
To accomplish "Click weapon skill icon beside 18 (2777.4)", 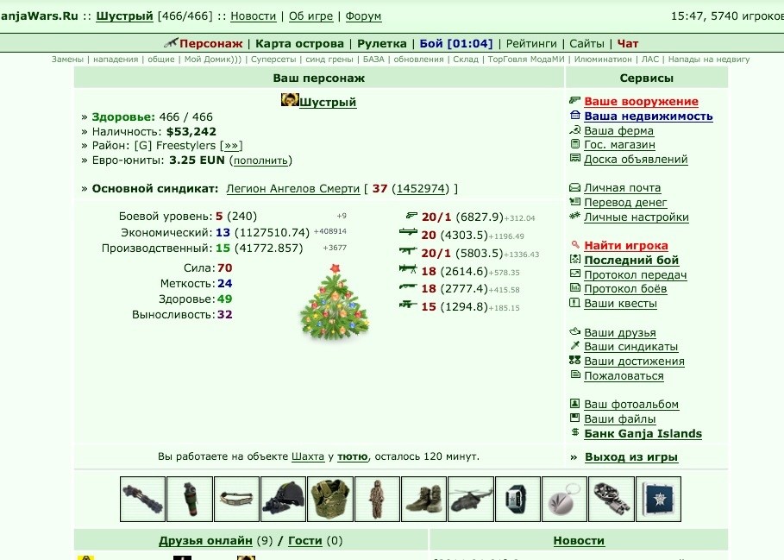I will 408,286.
